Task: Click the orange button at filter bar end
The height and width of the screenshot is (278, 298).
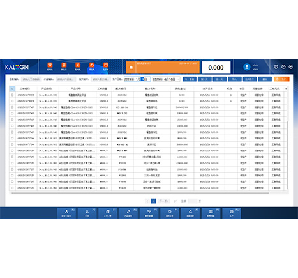Action: coord(281,79)
